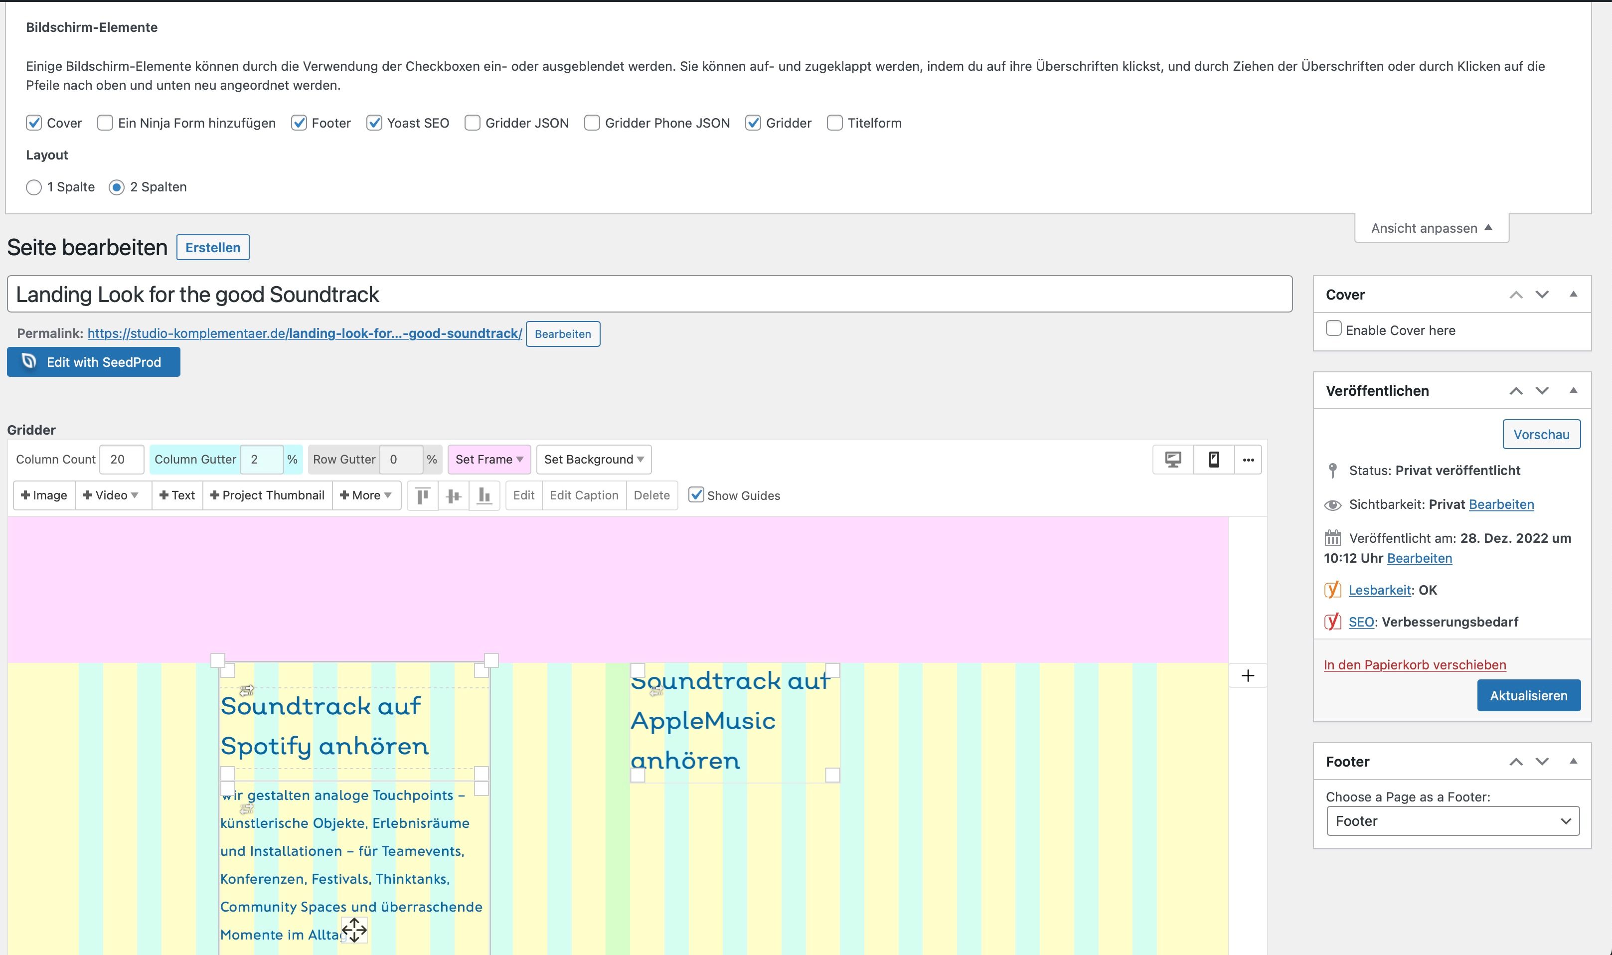Collapse the Ansicht anpassen tab
Image resolution: width=1612 pixels, height=955 pixels.
(1431, 228)
